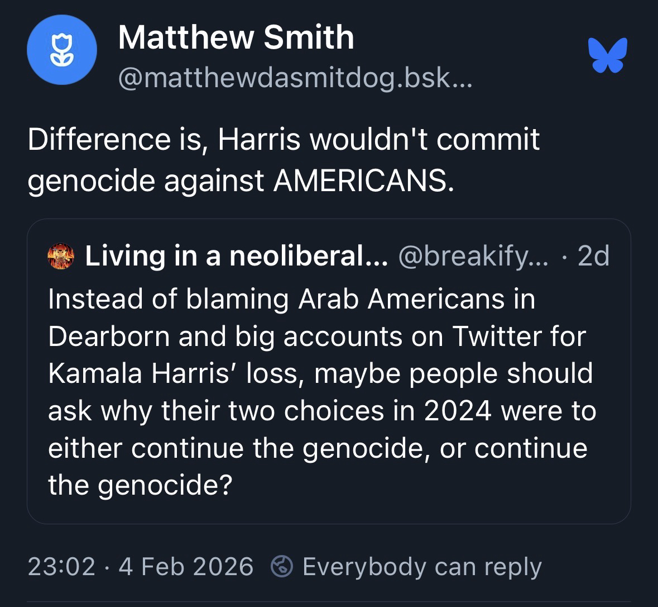Click the globe icon beside reply settings
The image size is (658, 607).
282,567
